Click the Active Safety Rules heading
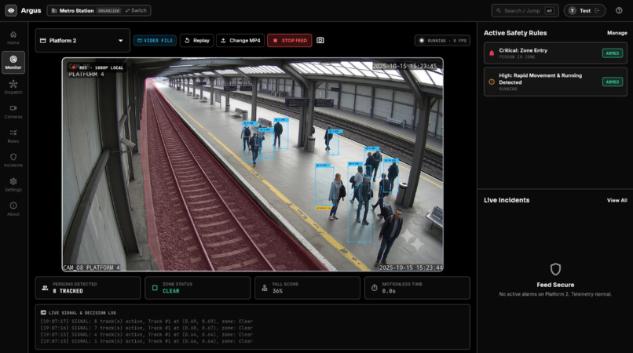 (515, 33)
